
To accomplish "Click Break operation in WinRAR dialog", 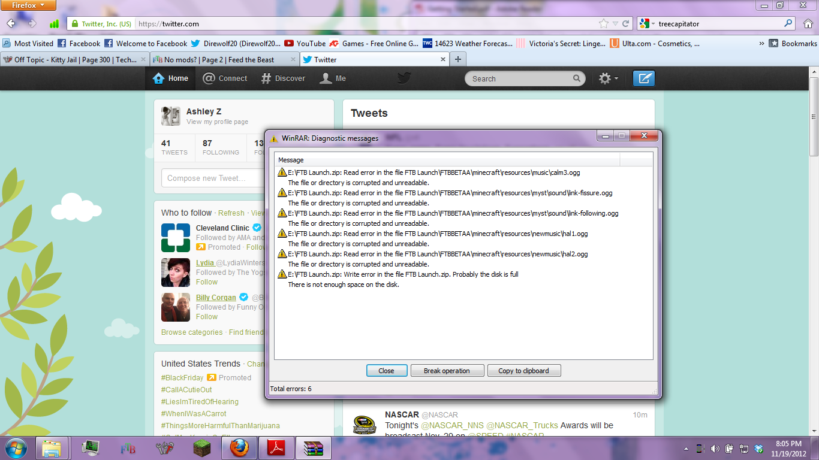I will click(x=447, y=371).
